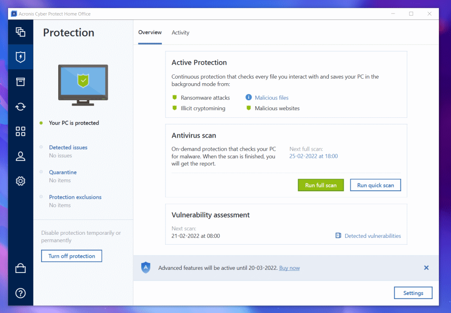The image size is (451, 313).
Task: Click the info icon beside Malicious files
Action: click(249, 97)
